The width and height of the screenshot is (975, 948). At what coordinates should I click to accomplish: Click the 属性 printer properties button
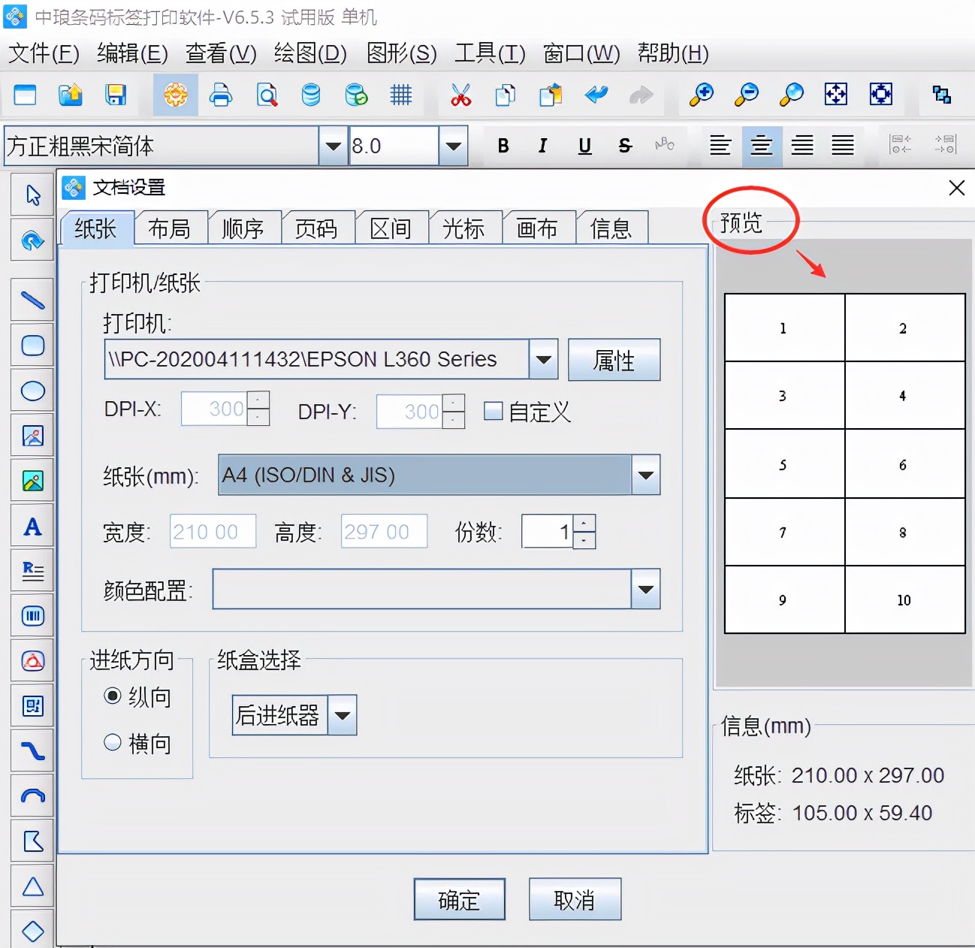pyautogui.click(x=614, y=360)
